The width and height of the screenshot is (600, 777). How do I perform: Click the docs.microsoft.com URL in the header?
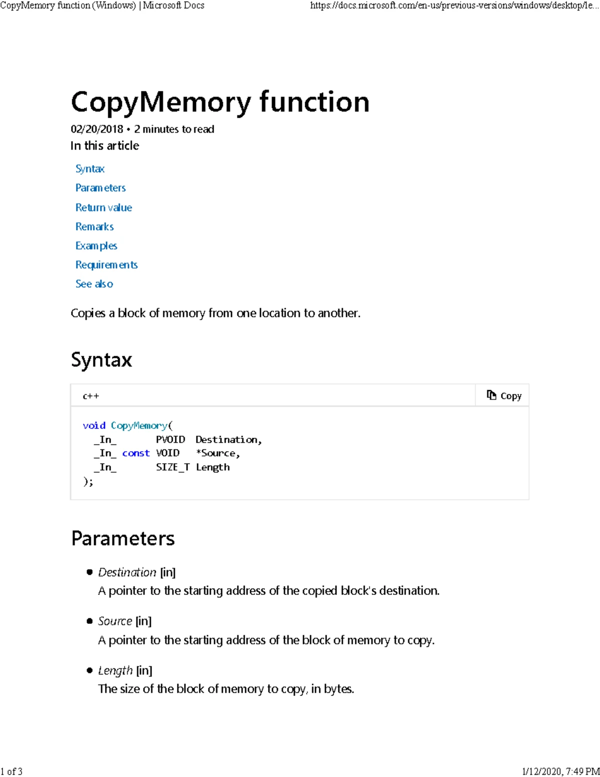click(454, 6)
